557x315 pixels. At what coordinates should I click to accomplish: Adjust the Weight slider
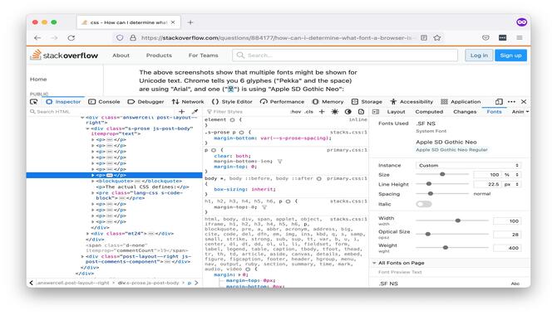coord(452,248)
